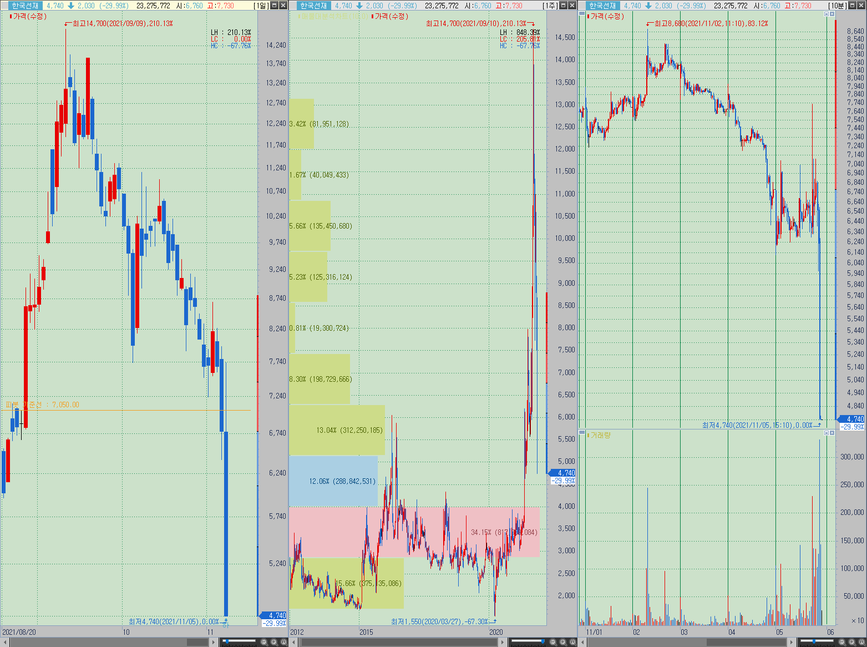Click the 10-minute chart horizontal scrollbar thumb
Image resolution: width=867 pixels, height=647 pixels.
point(746,642)
